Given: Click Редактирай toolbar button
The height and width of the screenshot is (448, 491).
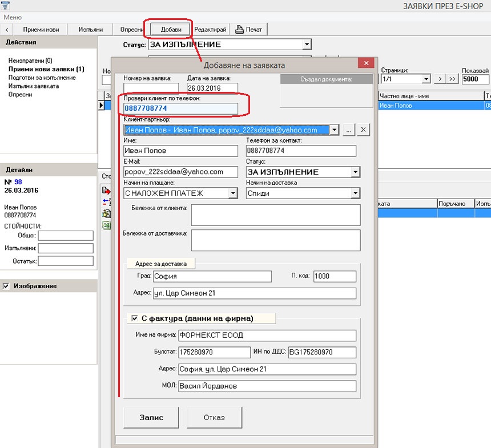Looking at the screenshot, I should pyautogui.click(x=210, y=30).
